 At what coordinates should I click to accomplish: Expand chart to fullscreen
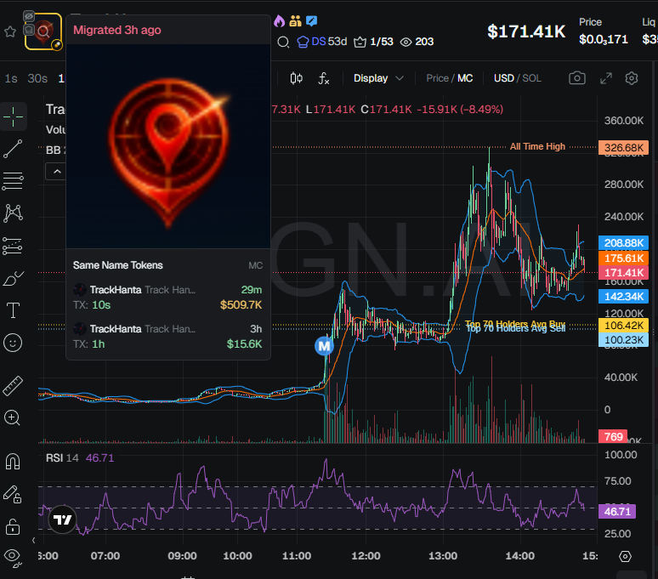(x=605, y=78)
